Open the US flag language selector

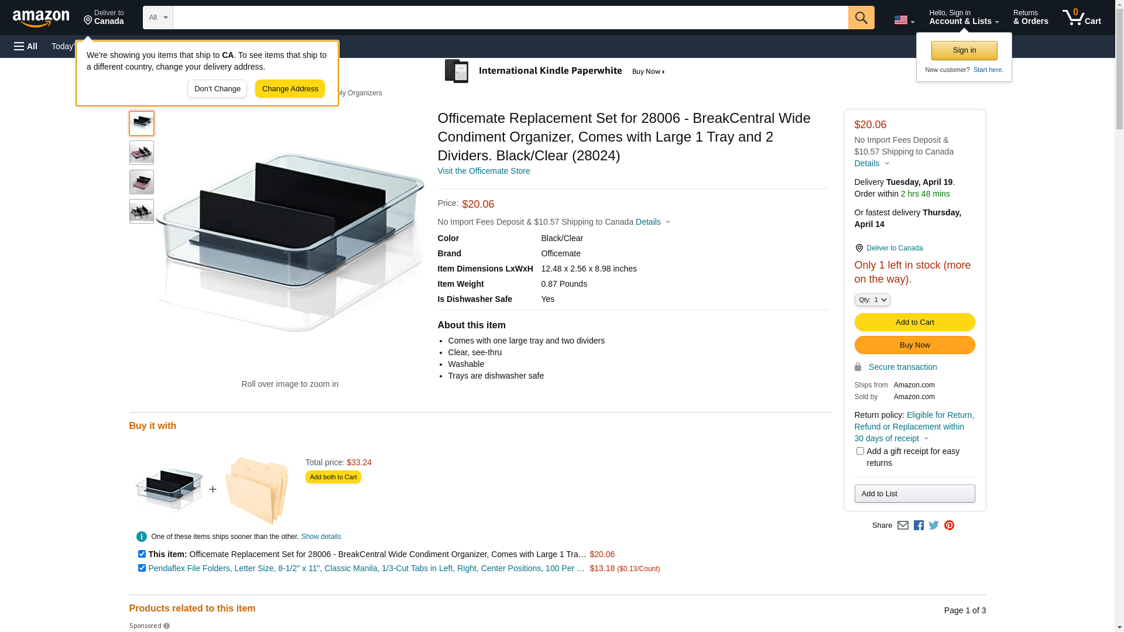pyautogui.click(x=904, y=20)
